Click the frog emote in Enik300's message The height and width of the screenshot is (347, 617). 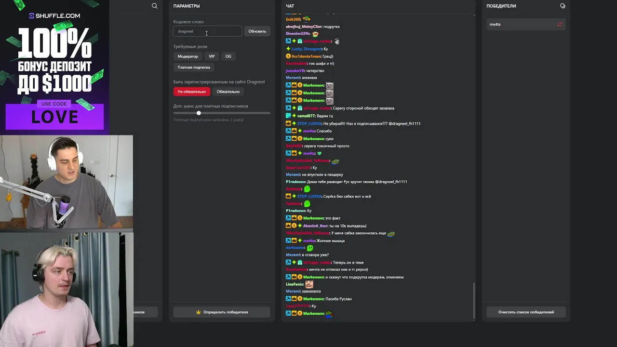[x=307, y=19]
